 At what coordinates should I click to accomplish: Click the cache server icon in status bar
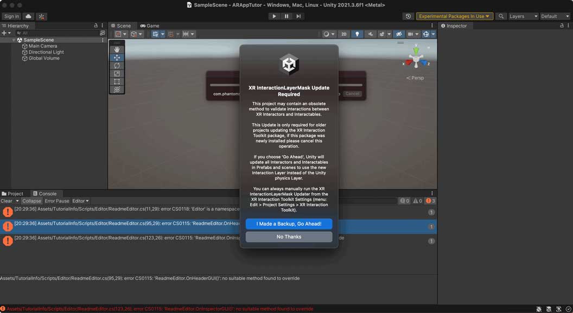tap(549, 309)
